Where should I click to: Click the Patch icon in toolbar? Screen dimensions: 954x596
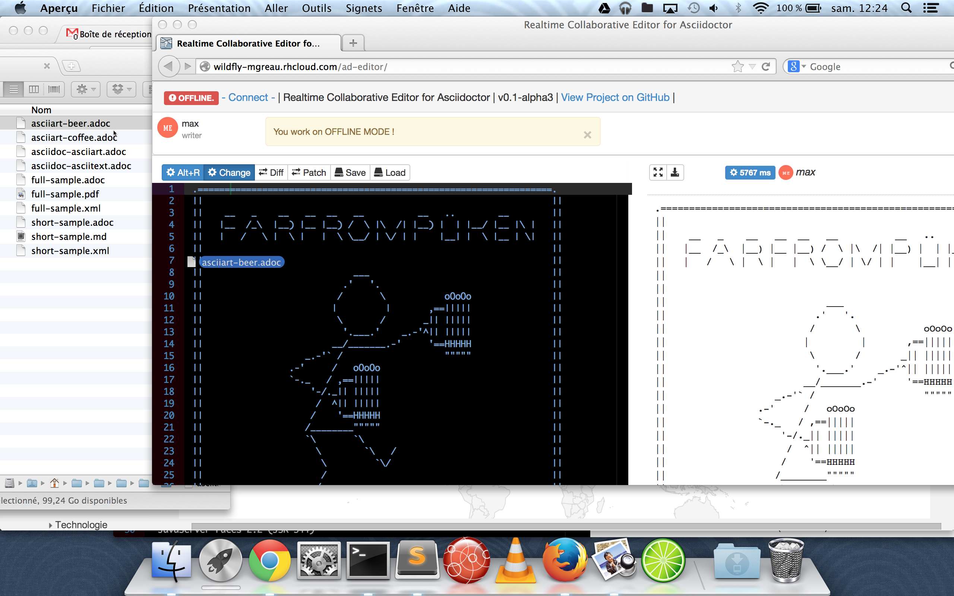point(309,172)
